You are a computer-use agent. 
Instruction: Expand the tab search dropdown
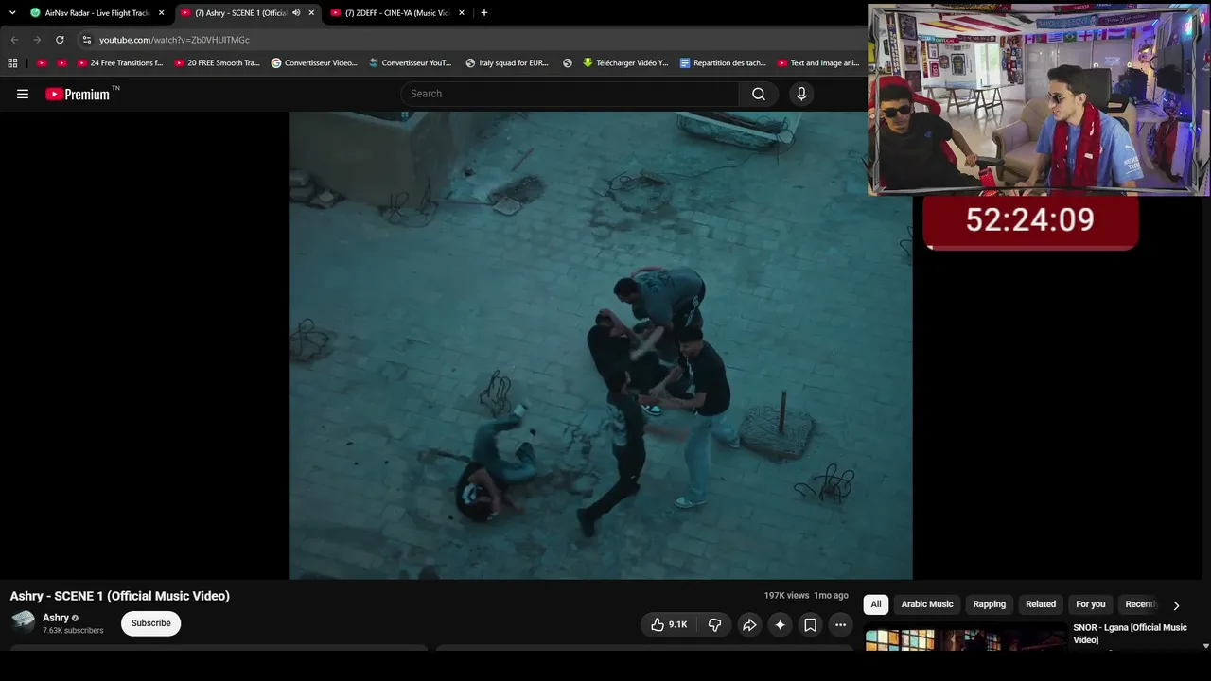12,13
